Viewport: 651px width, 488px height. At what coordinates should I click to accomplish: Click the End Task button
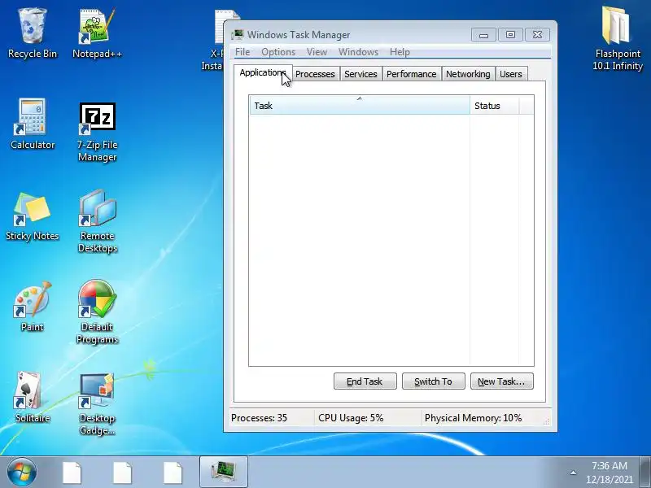[x=365, y=381]
